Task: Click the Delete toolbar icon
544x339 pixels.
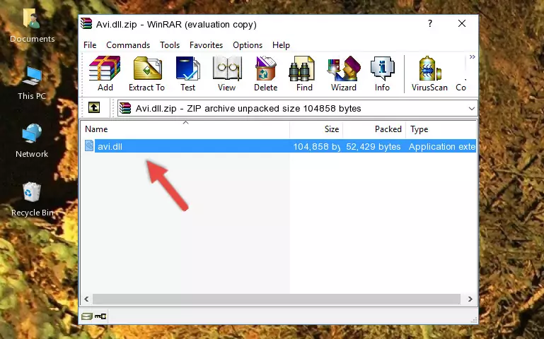Action: point(266,73)
